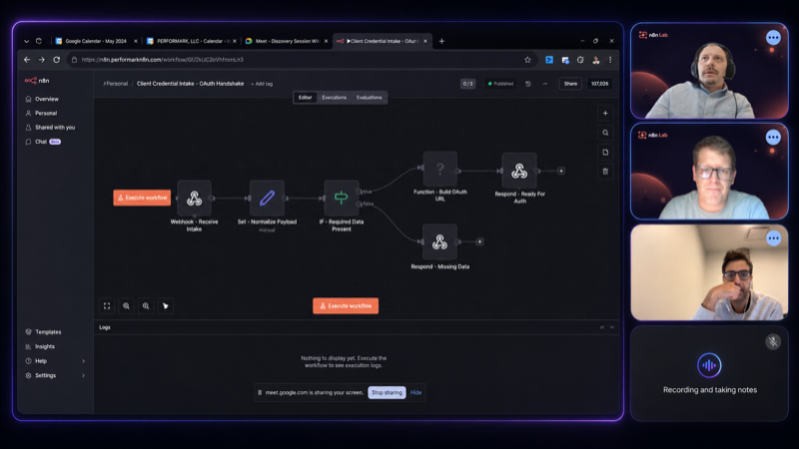The image size is (799, 449).
Task: Switch to Google Calendar - May 2024 tab
Action: (95, 41)
